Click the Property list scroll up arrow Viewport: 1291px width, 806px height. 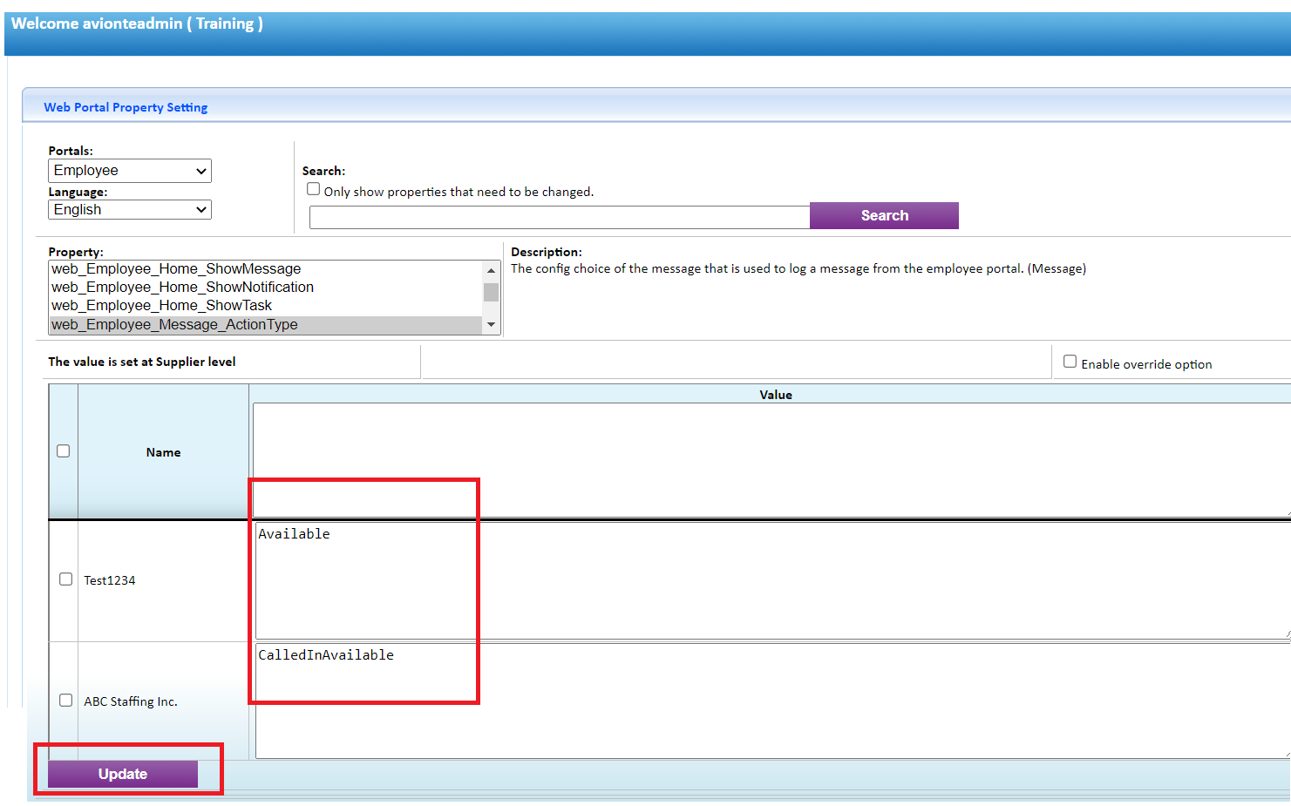coord(491,270)
